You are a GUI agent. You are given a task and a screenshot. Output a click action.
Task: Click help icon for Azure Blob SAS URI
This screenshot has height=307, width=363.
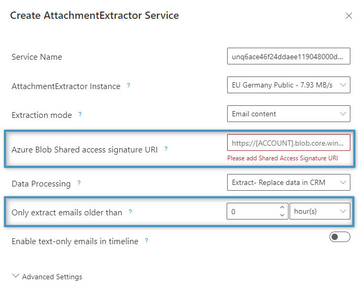166,149
